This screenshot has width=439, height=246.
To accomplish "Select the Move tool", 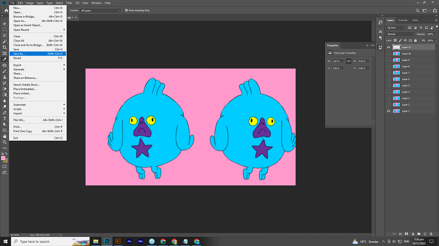I will coord(4,23).
